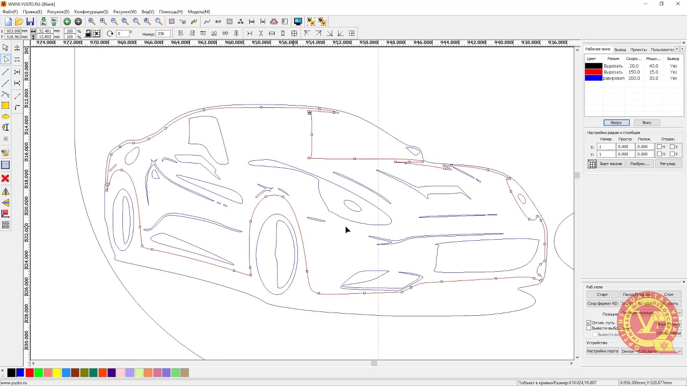The height and width of the screenshot is (386, 687).
Task: Switch to the Проекты tab
Action: pyautogui.click(x=638, y=49)
